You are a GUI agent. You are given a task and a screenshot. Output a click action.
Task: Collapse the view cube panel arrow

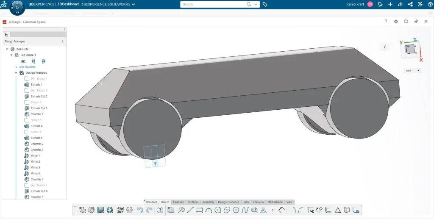pyautogui.click(x=385, y=47)
